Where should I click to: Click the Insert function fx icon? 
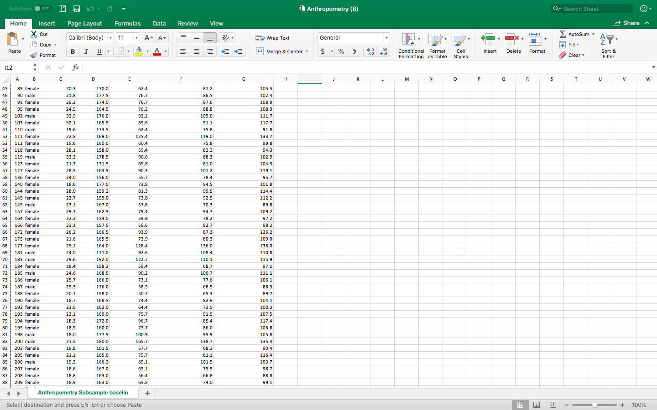pos(76,67)
